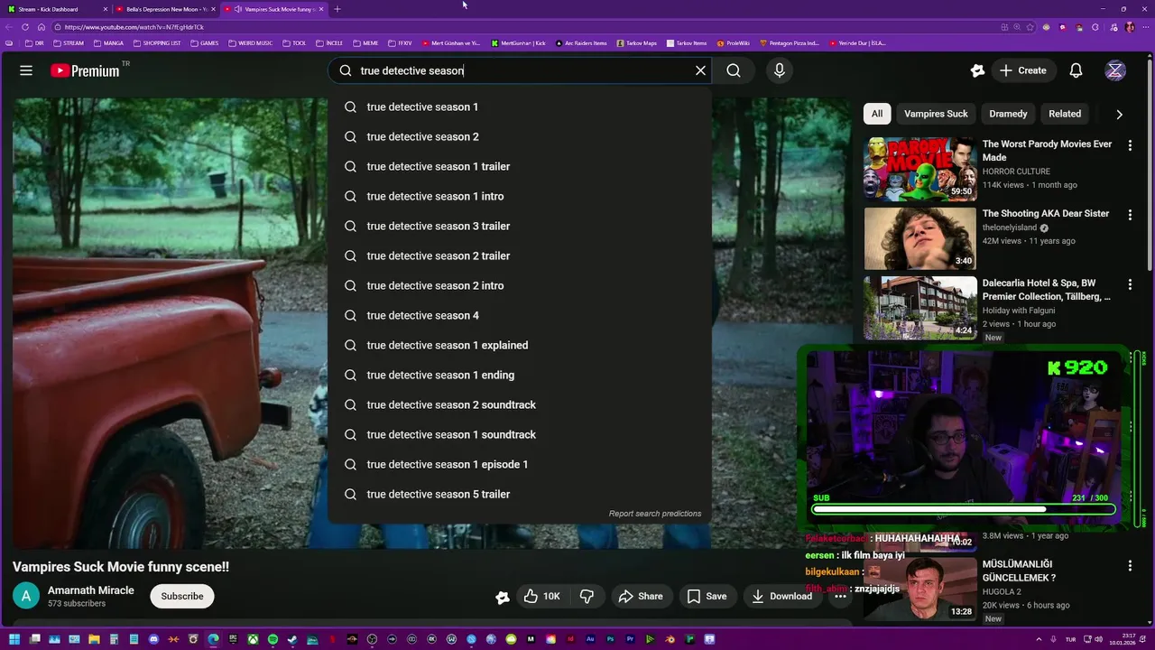Pick 'true detective season 1 soundtrack' suggestion
Viewport: 1155px width, 650px height.
[x=520, y=434]
